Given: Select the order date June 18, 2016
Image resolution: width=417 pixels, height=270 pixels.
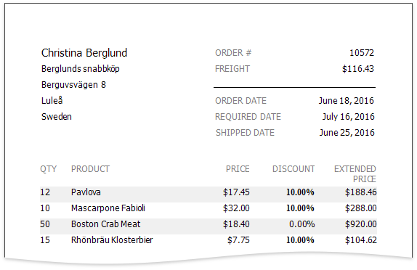Looking at the screenshot, I should [347, 101].
